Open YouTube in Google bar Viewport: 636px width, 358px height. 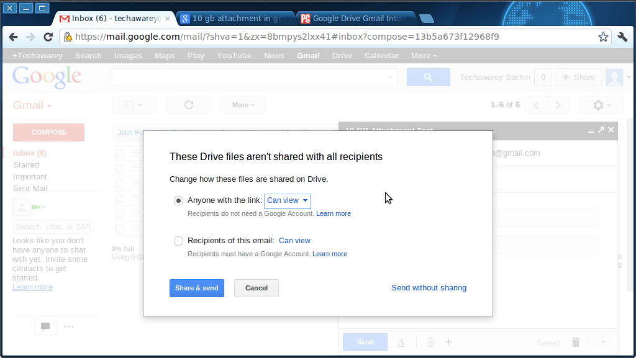234,55
